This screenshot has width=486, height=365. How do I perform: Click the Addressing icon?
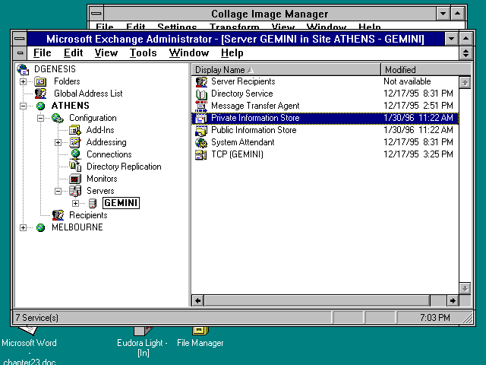(x=75, y=142)
